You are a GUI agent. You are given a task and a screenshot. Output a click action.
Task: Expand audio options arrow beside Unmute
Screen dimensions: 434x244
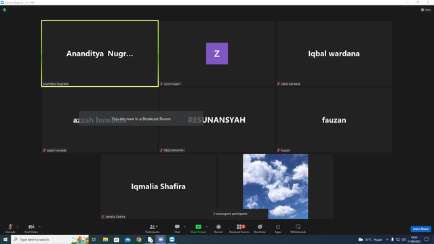pyautogui.click(x=18, y=227)
